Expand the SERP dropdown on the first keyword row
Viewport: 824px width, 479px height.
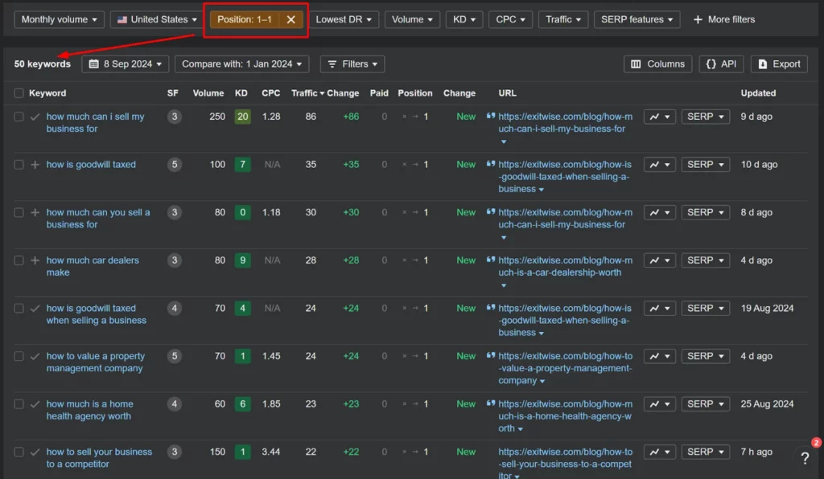[x=704, y=117]
